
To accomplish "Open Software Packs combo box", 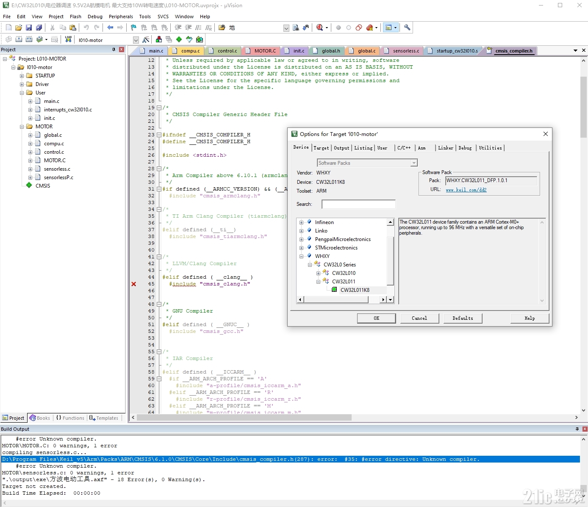I will (x=367, y=163).
